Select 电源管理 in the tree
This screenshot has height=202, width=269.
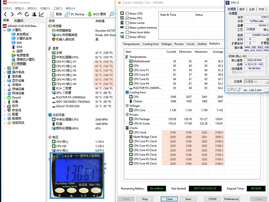coord(23,55)
